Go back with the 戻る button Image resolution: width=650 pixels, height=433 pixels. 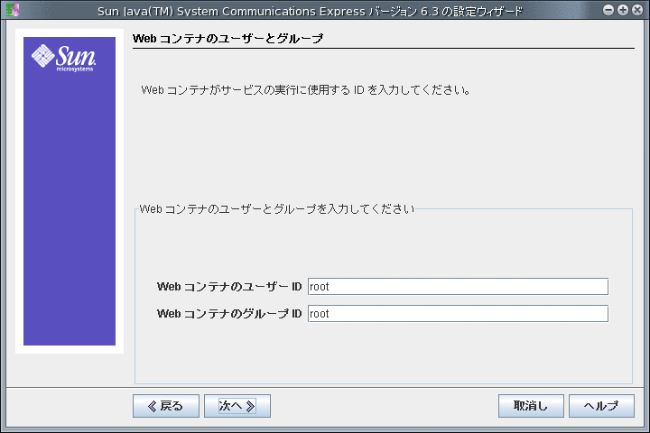tap(166, 406)
